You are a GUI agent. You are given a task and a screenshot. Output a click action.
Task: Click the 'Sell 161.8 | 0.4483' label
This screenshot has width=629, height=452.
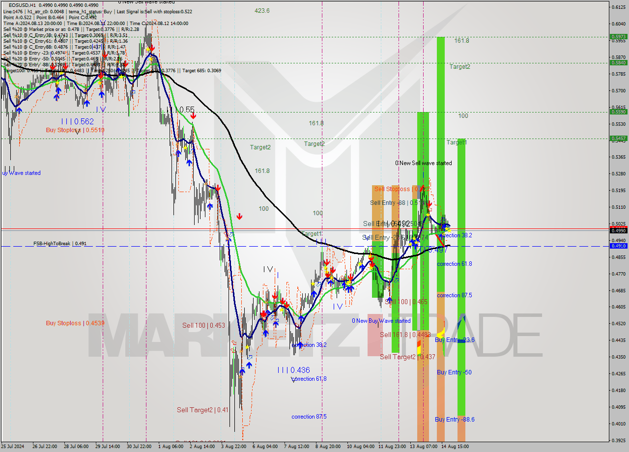point(405,335)
